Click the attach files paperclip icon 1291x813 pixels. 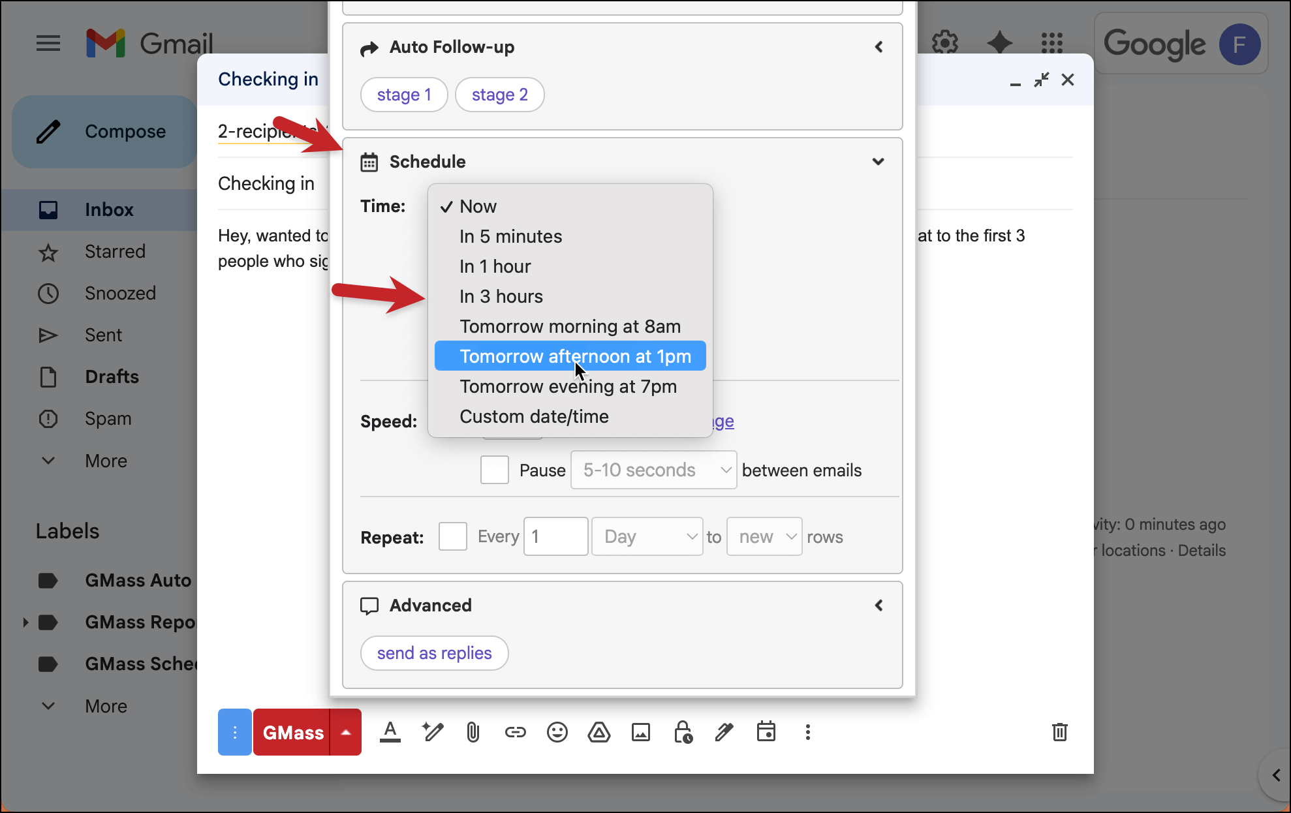pyautogui.click(x=473, y=732)
